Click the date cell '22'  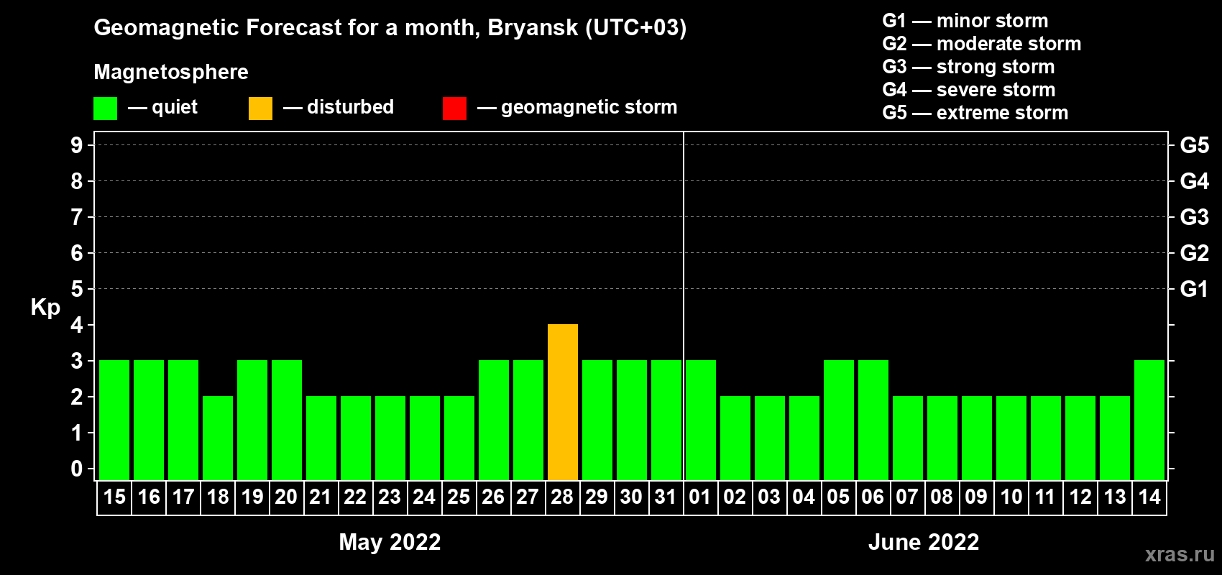(x=356, y=497)
